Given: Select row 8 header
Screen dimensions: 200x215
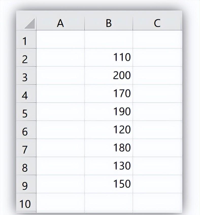Looking at the screenshot, I should (x=26, y=166).
